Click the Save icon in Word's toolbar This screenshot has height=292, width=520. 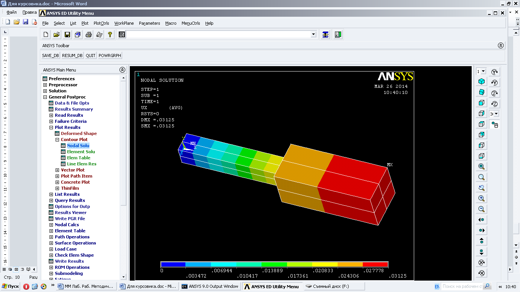click(x=26, y=22)
